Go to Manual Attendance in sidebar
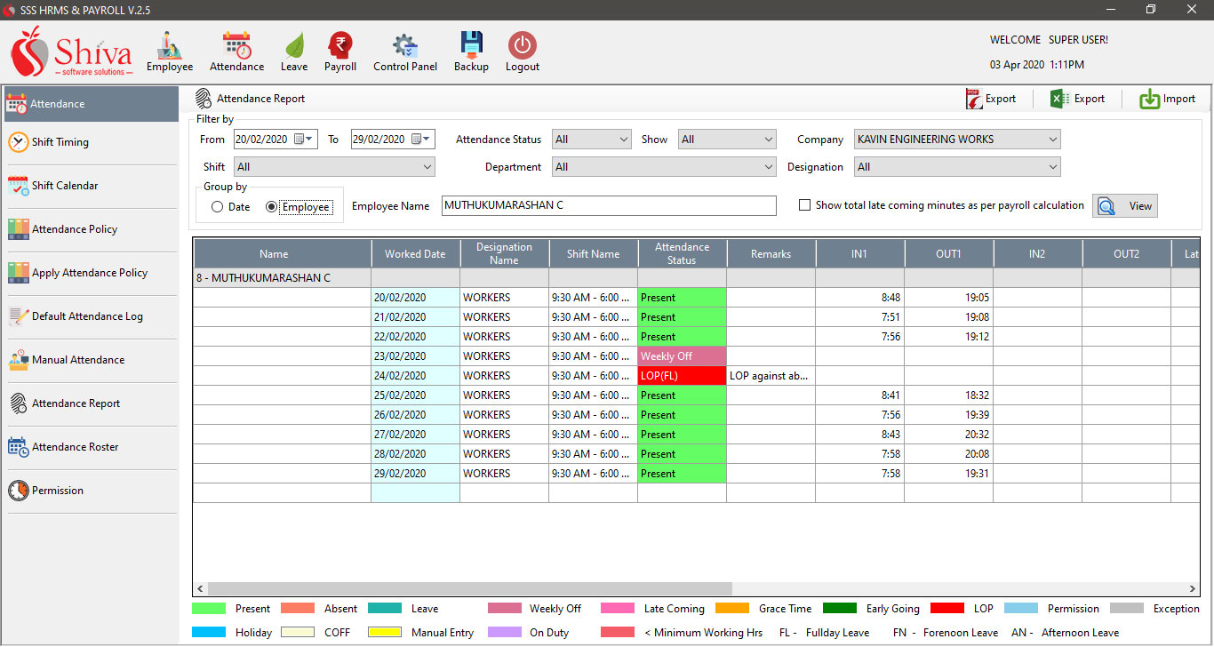1214x647 pixels. click(x=78, y=360)
